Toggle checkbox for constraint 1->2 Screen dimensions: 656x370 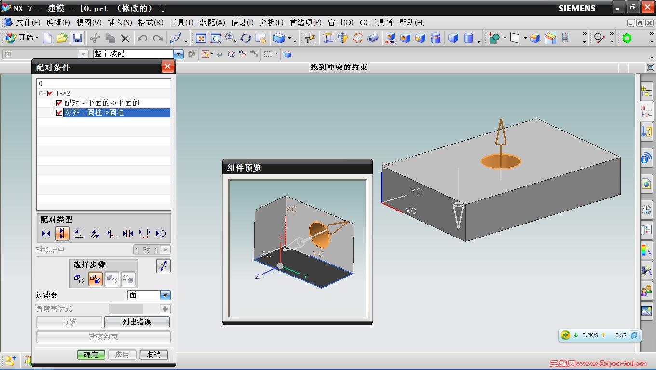tap(50, 93)
